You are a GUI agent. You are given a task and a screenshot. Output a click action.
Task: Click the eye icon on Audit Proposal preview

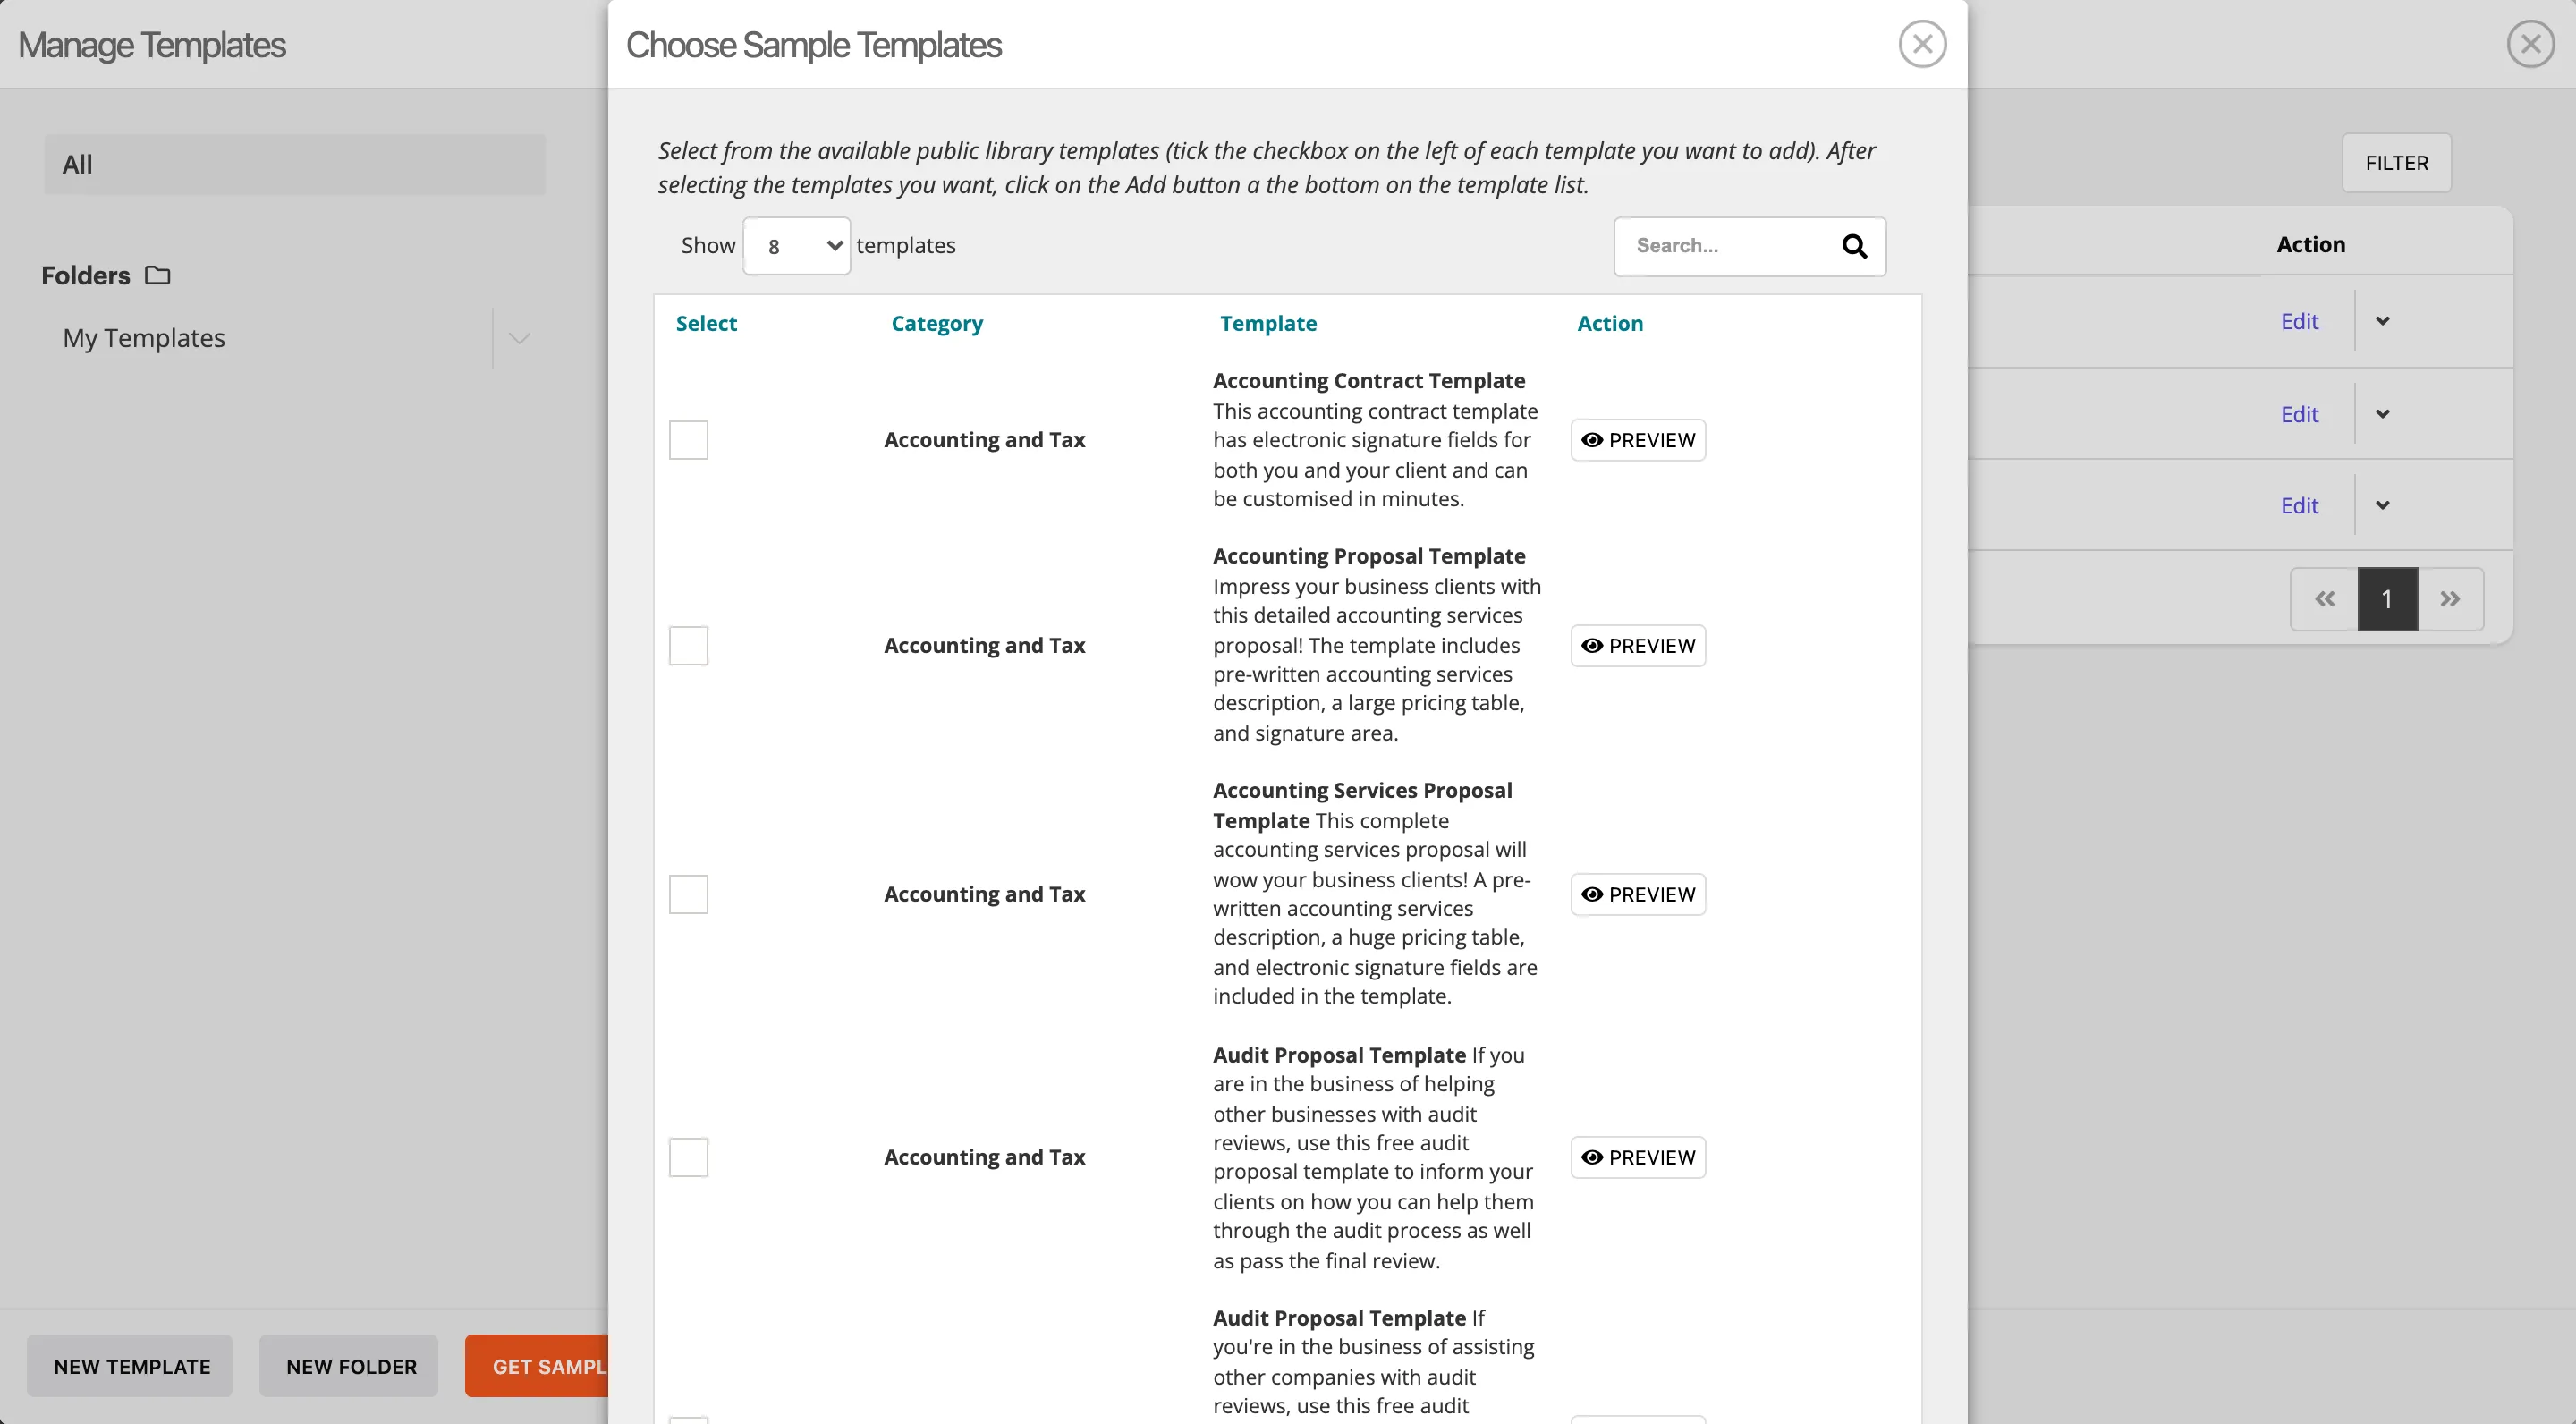point(1593,1157)
